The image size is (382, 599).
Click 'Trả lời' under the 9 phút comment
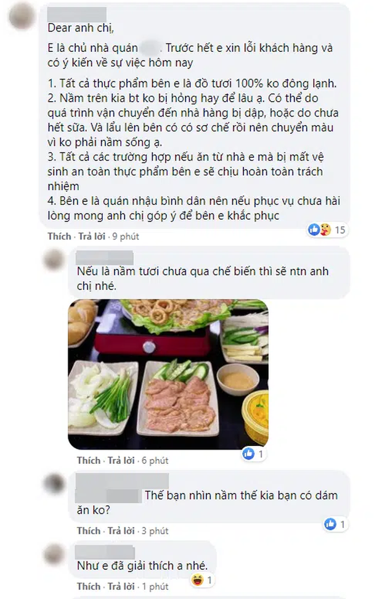[92, 236]
